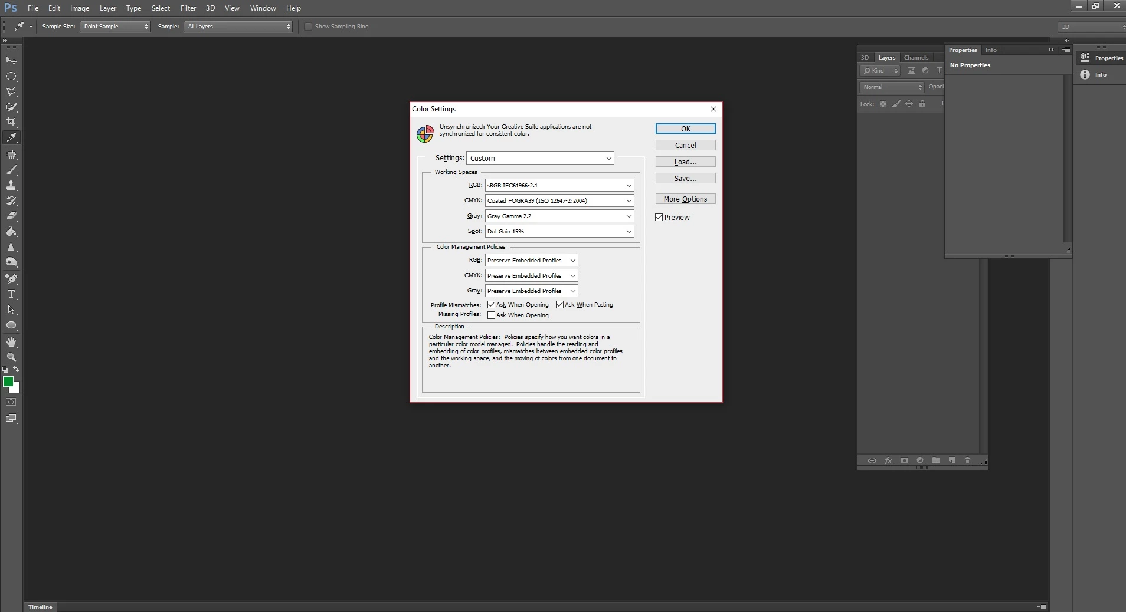Check Missing Profiles Ask When Opening
The image size is (1126, 612).
(x=491, y=315)
